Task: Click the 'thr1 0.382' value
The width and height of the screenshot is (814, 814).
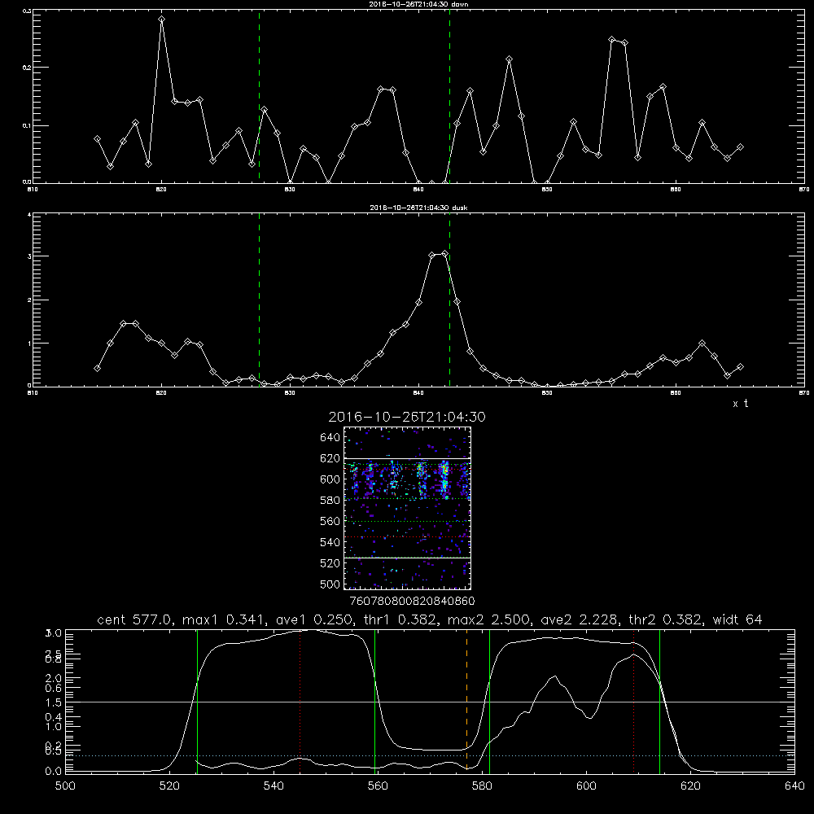Action: pos(400,619)
